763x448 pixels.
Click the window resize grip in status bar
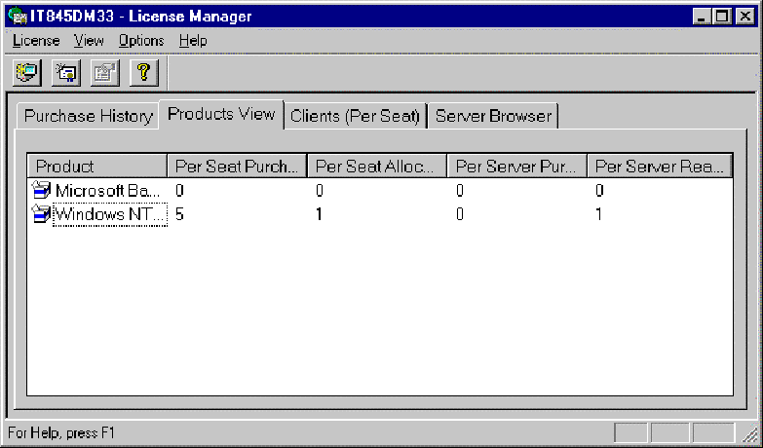[x=748, y=433]
